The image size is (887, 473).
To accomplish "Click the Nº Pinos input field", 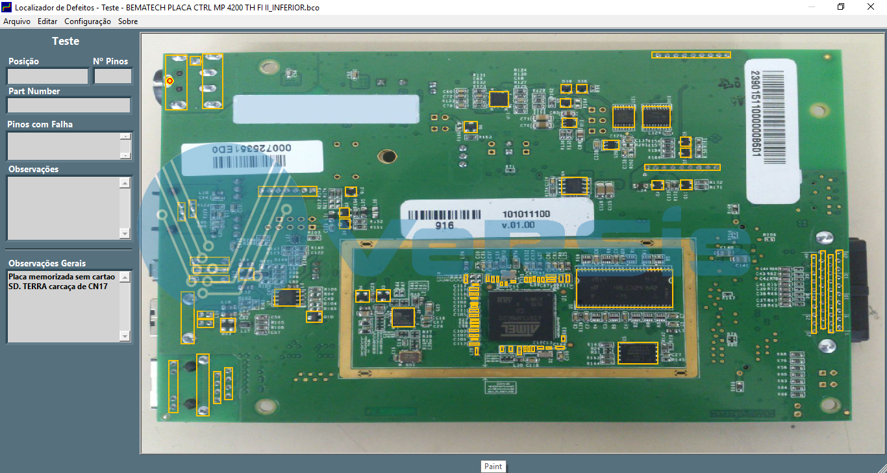I will 113,76.
